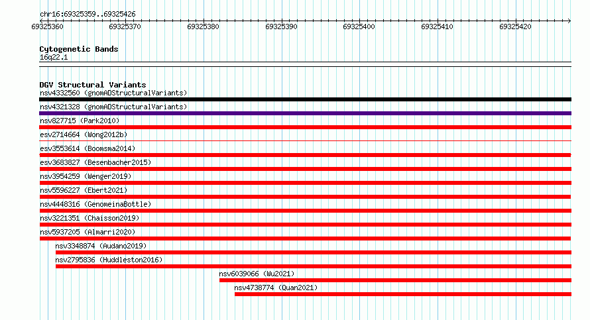Open the nsv3954259 (Wenger2019) label
590x320 pixels.
pos(86,176)
